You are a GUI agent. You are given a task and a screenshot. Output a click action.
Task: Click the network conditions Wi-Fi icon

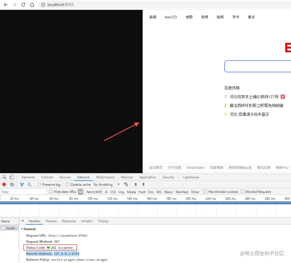tap(126, 184)
